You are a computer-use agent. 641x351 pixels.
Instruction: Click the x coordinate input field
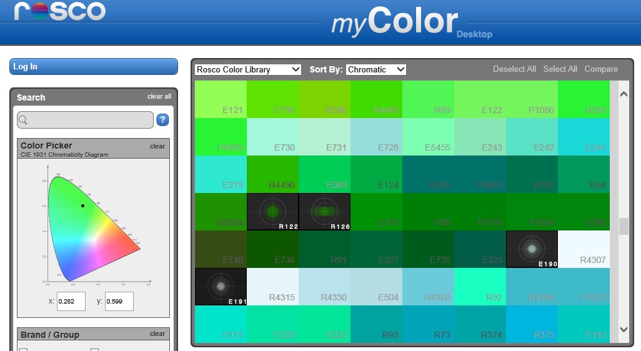click(x=71, y=301)
